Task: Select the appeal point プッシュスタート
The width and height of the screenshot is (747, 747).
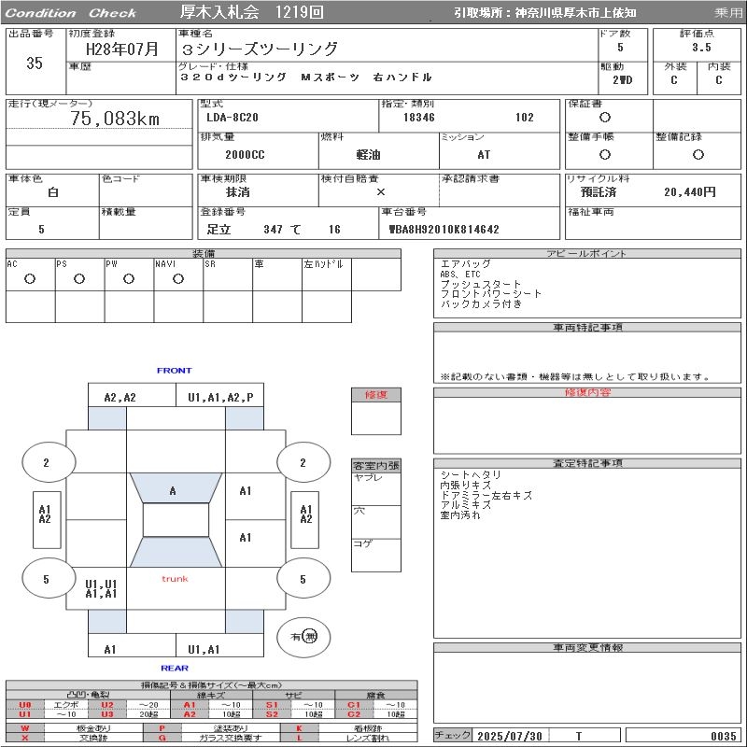Action: [481, 284]
